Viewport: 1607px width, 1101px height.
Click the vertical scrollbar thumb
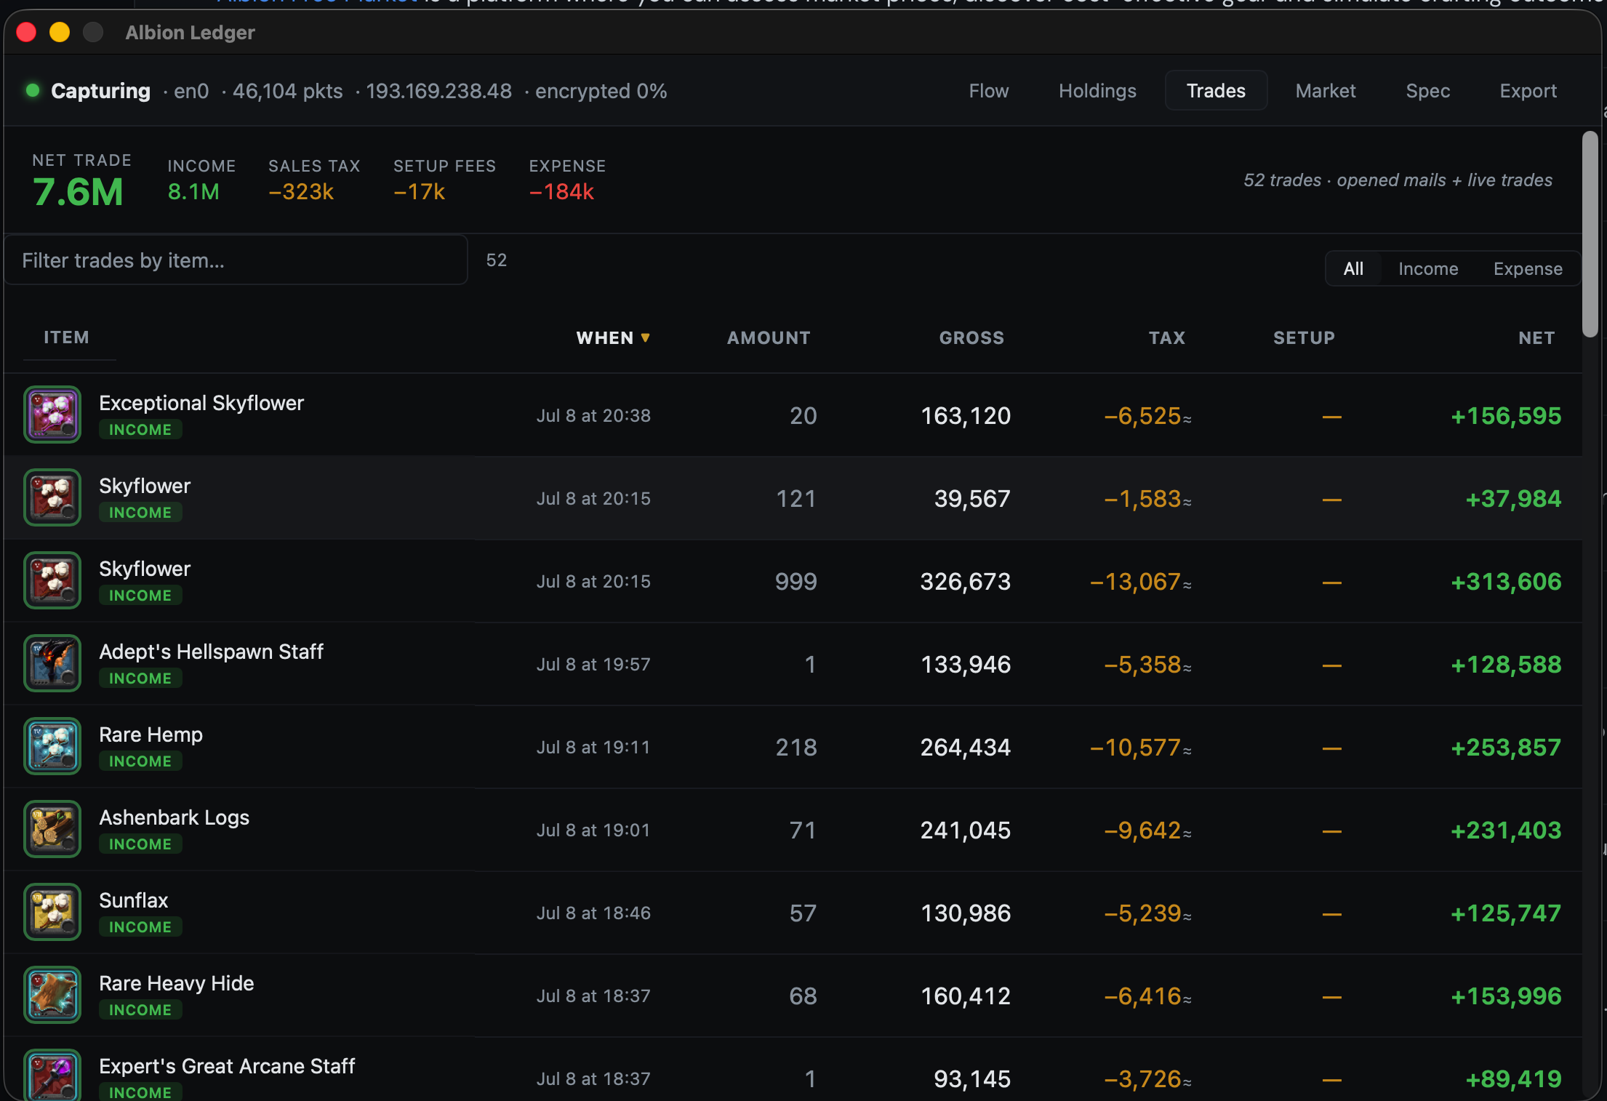1590,234
